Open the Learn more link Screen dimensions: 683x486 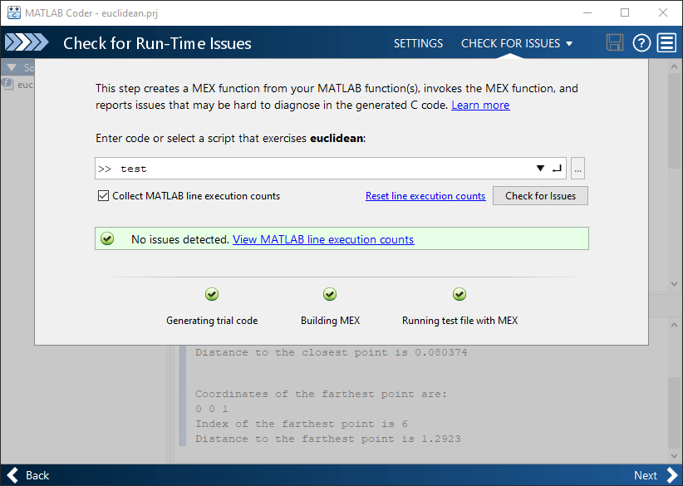[x=480, y=105]
